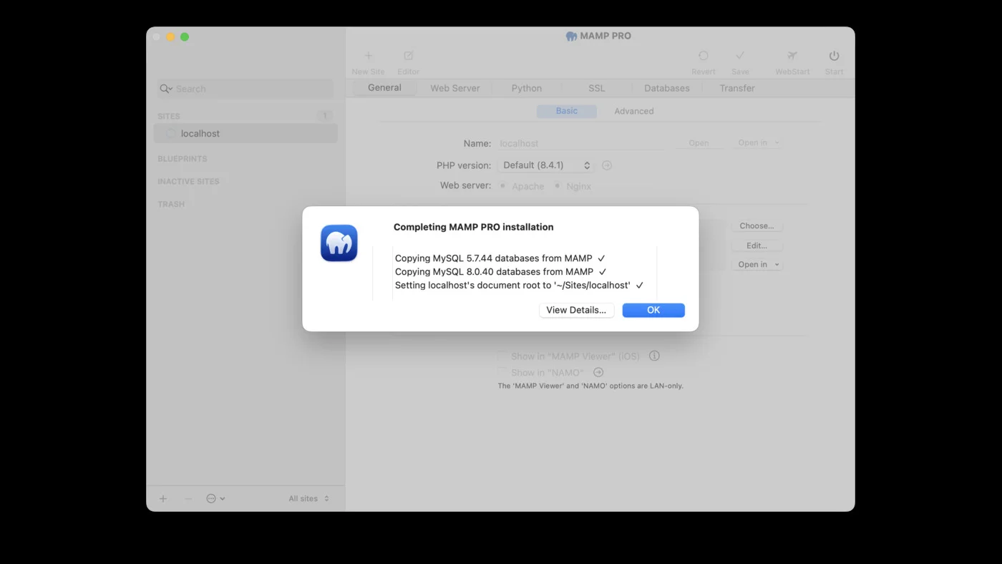Add a site with the bottom plus button
Screen dimensions: 1002x564
coord(163,499)
